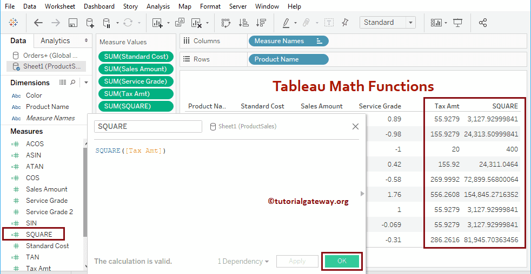The width and height of the screenshot is (531, 274).
Task: Open the Show/hide cards dropdown arrow
Action: click(446, 23)
